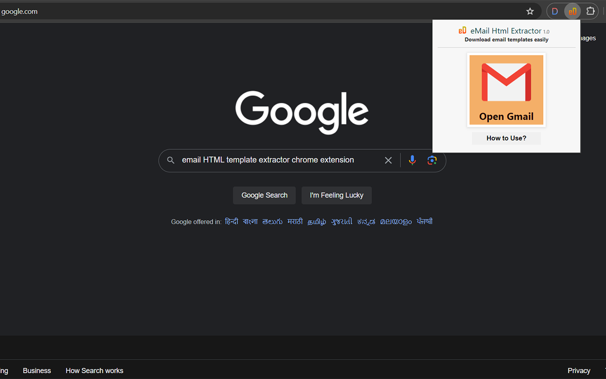Switch Google to Kannada (ಕನ್ನಡ)
The height and width of the screenshot is (379, 606).
coord(366,222)
